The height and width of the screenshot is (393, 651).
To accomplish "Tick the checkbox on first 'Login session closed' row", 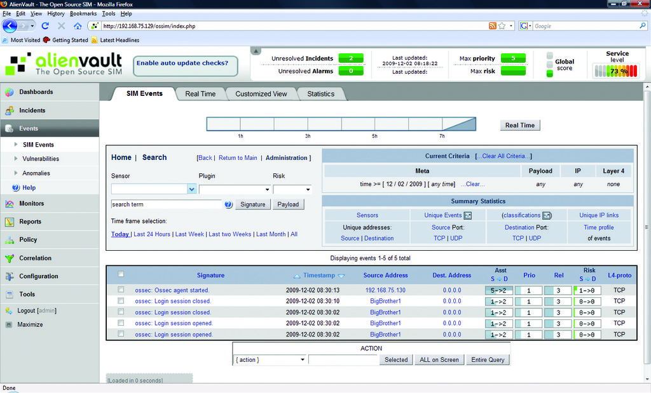I will [x=121, y=301].
